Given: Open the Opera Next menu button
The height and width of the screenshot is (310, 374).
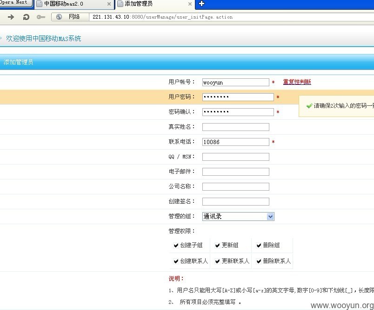Looking at the screenshot, I should click(x=15, y=3).
